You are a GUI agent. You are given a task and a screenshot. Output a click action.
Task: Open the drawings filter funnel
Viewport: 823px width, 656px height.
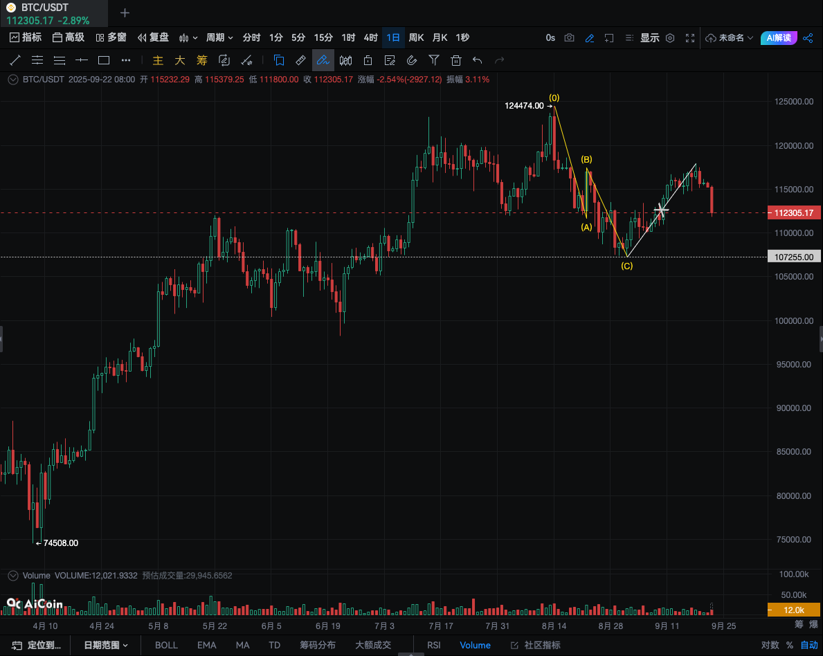tap(434, 60)
